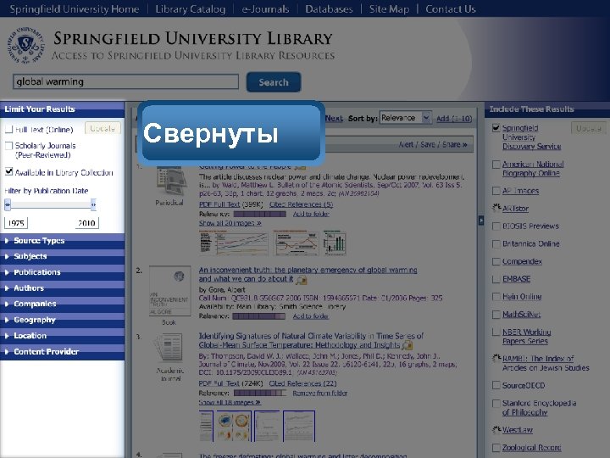Click the Academic Journal icon for result 3

[169, 348]
